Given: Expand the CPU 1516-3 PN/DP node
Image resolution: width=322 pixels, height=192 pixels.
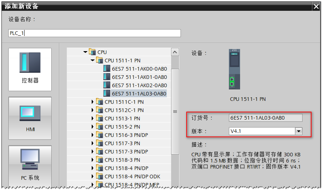Looking at the screenshot, I should 92,135.
